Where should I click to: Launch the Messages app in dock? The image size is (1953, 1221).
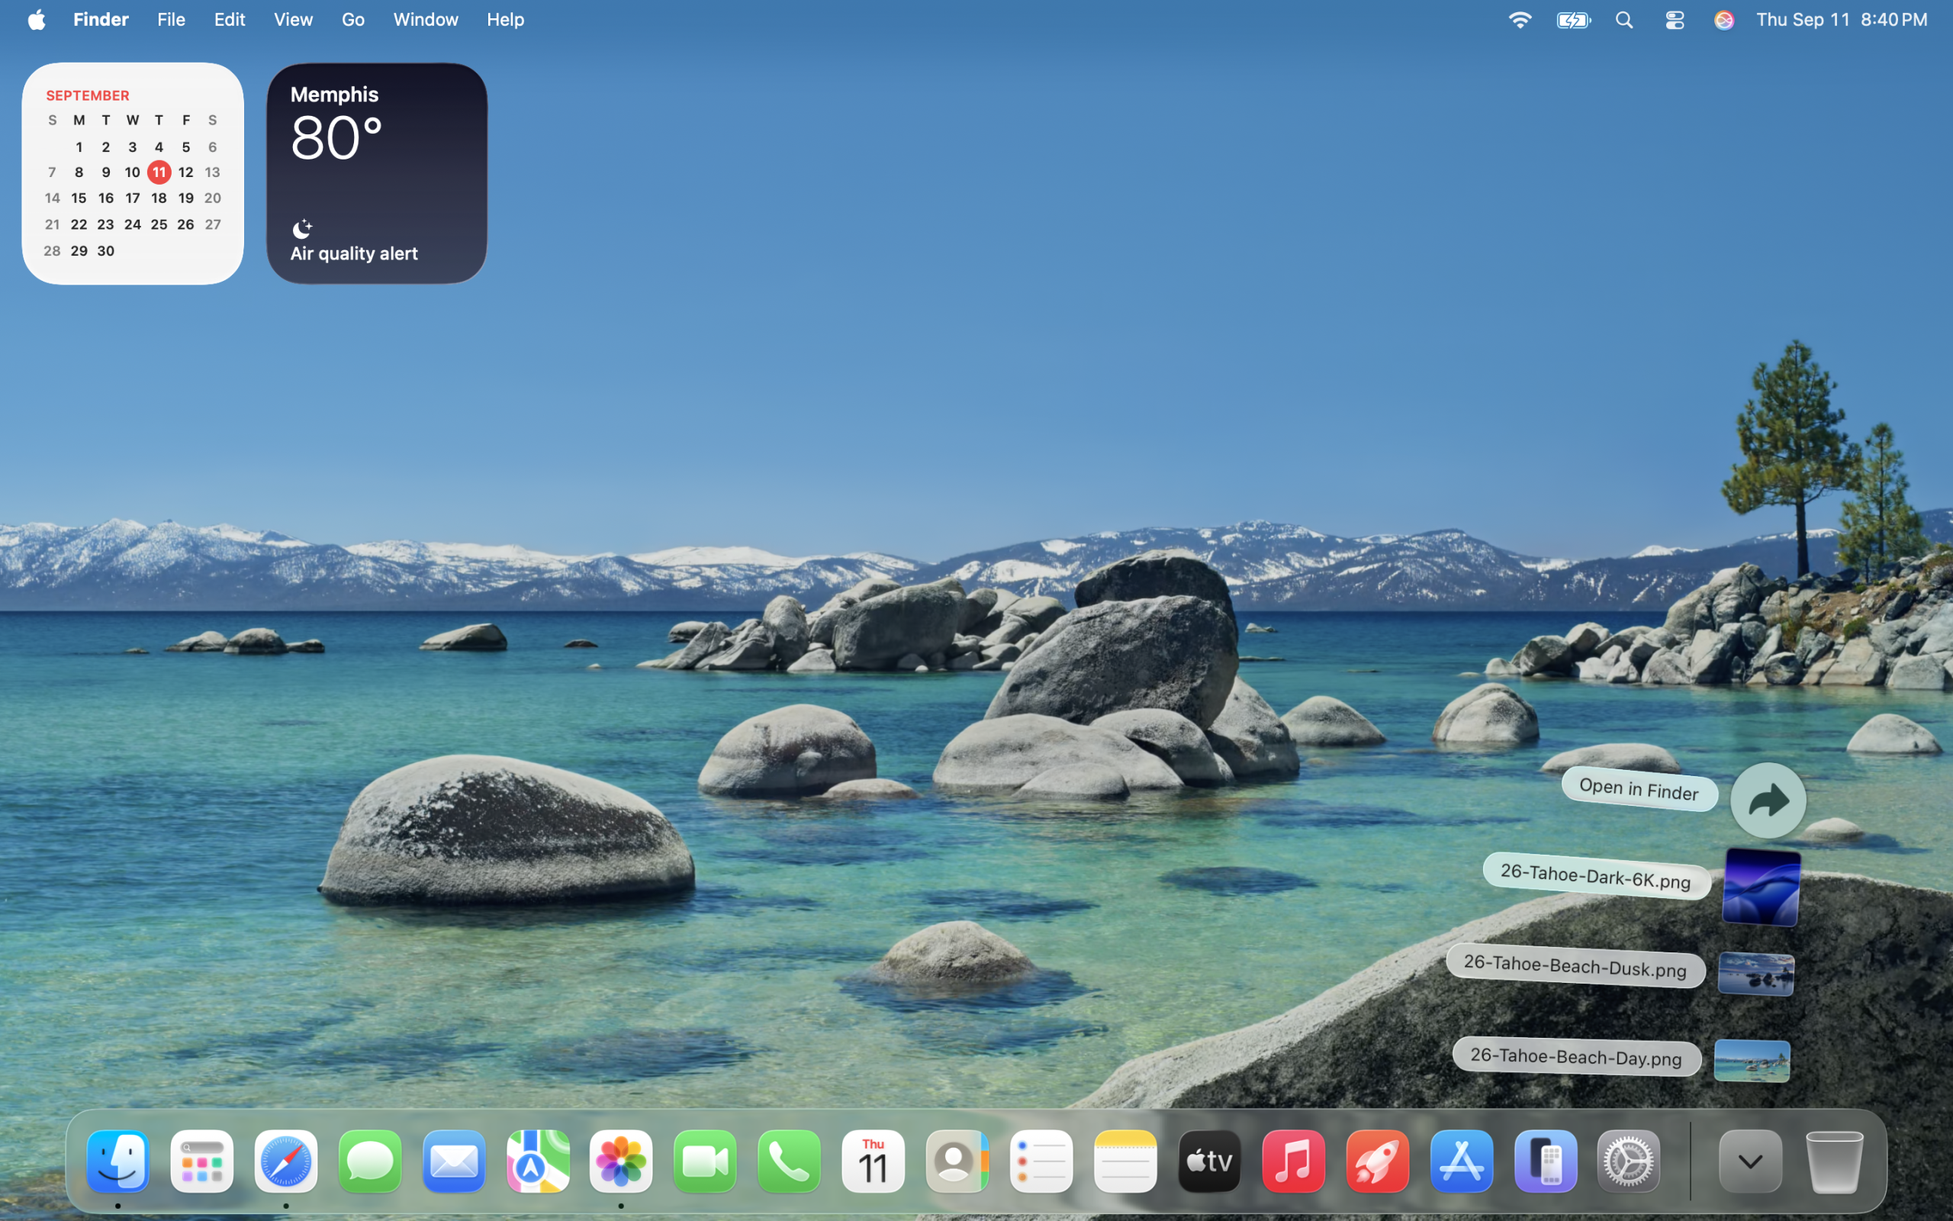pyautogui.click(x=369, y=1161)
